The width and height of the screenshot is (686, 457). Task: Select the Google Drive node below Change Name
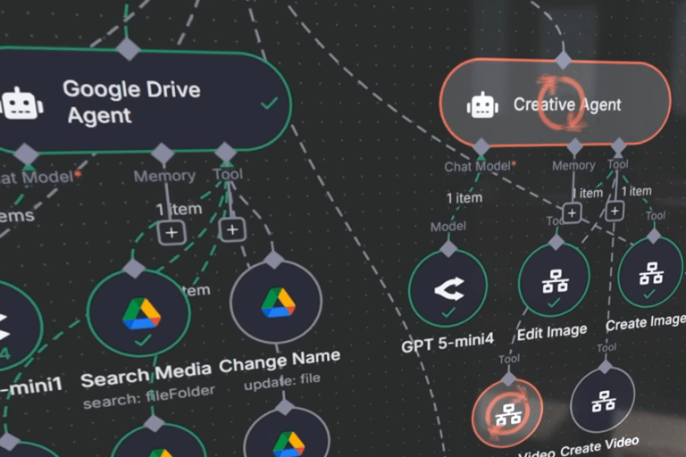click(287, 434)
